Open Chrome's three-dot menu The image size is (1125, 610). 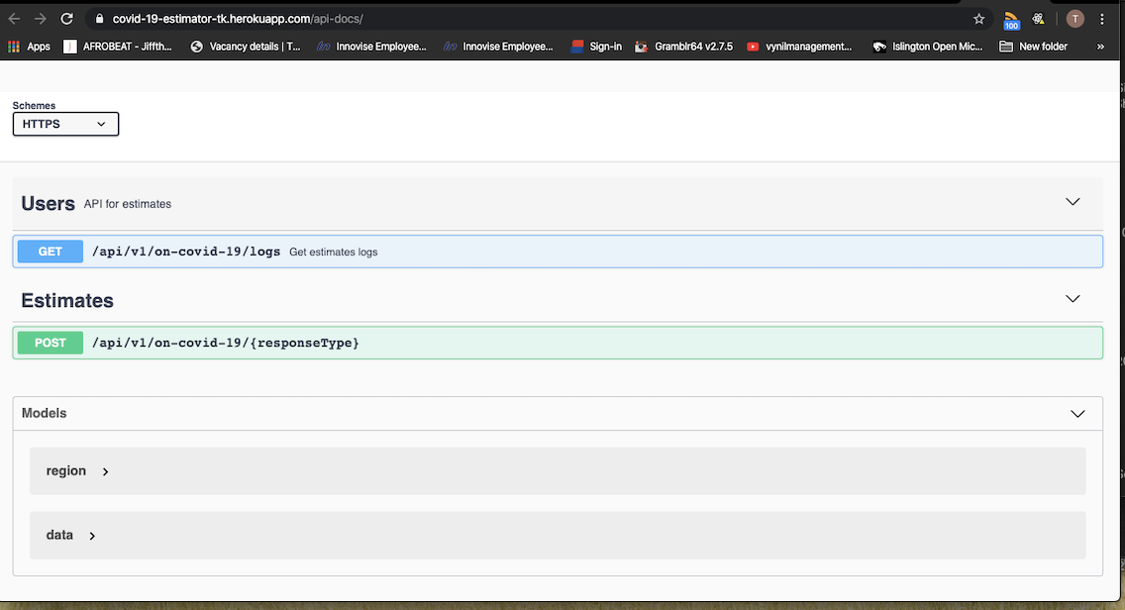coord(1102,18)
